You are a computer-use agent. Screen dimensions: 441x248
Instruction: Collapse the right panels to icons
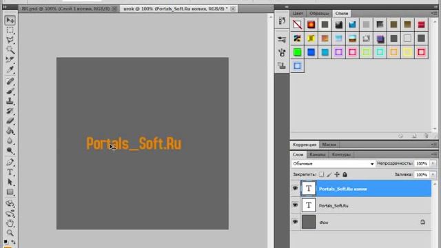(435, 7)
